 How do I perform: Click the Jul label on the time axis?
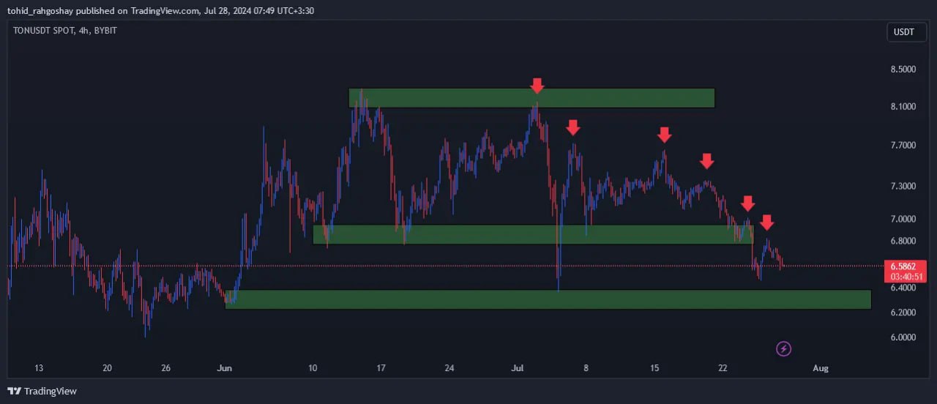pos(518,368)
